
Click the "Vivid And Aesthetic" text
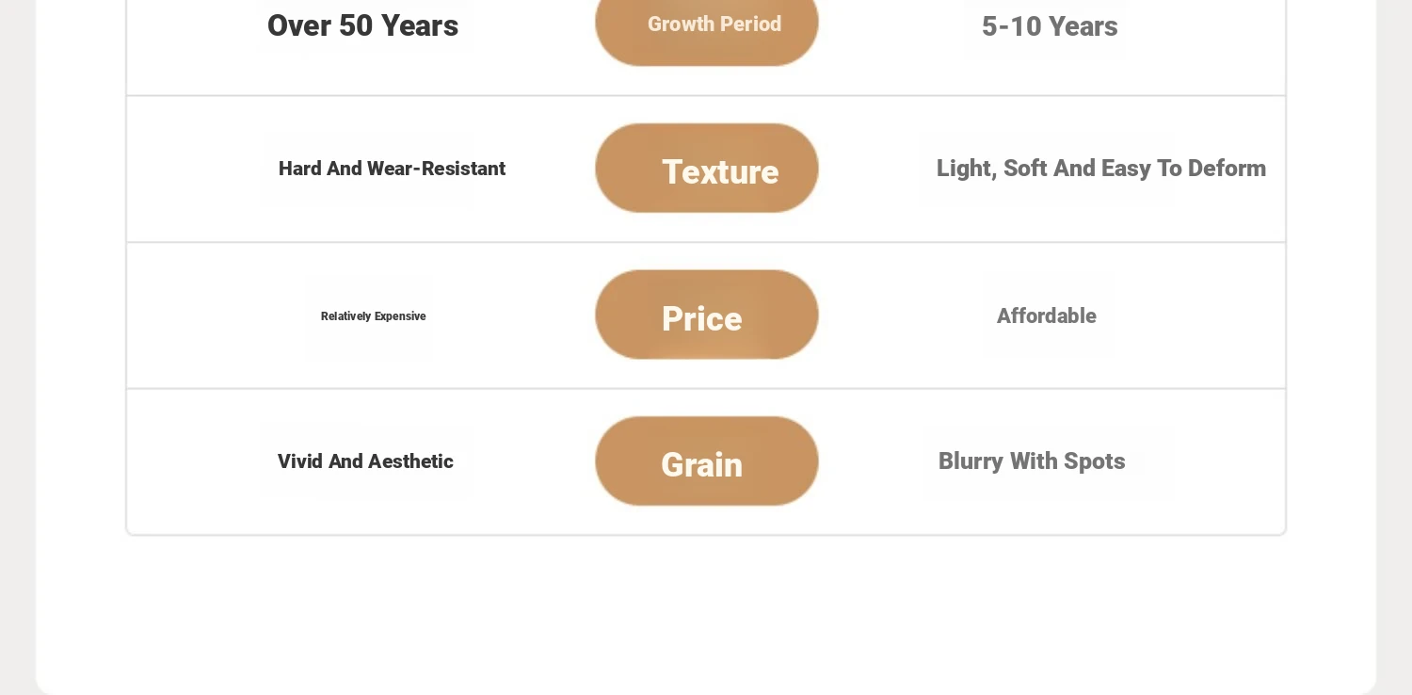click(x=365, y=461)
